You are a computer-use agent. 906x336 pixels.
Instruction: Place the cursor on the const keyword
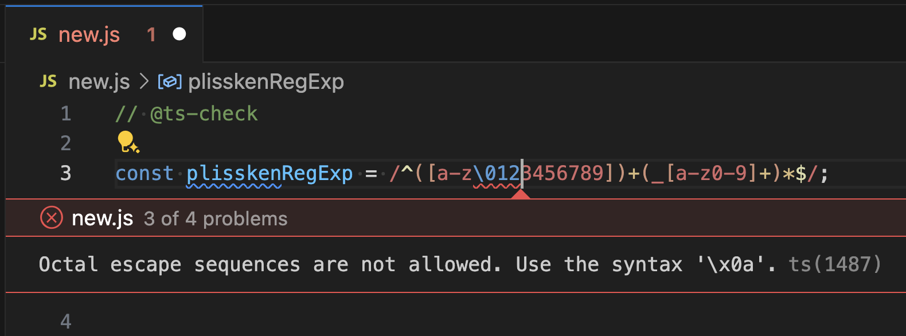click(x=144, y=173)
